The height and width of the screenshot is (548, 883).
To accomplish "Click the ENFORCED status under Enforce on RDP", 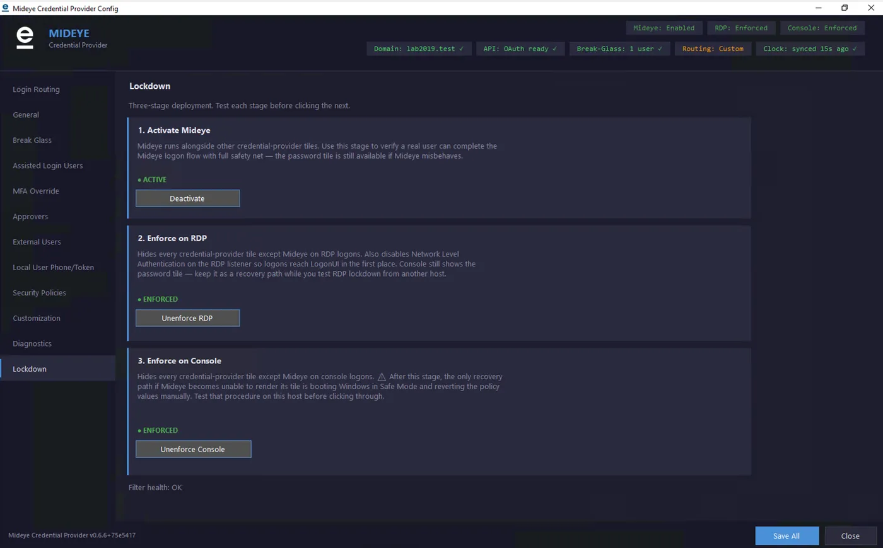I will (158, 299).
